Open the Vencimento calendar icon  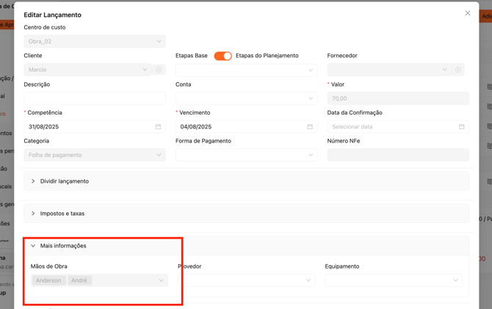coord(310,127)
